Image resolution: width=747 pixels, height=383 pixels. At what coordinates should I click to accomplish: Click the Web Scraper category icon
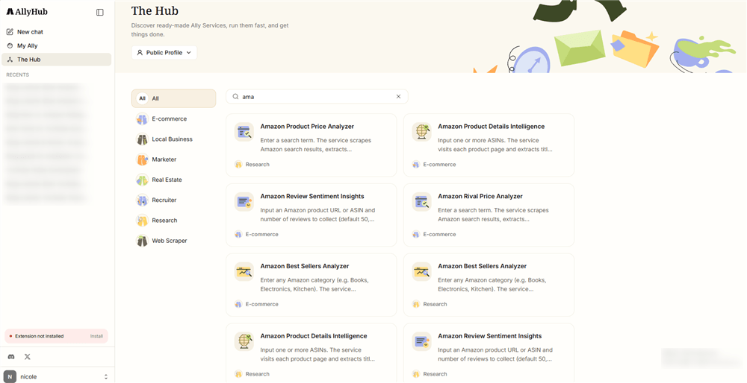142,241
